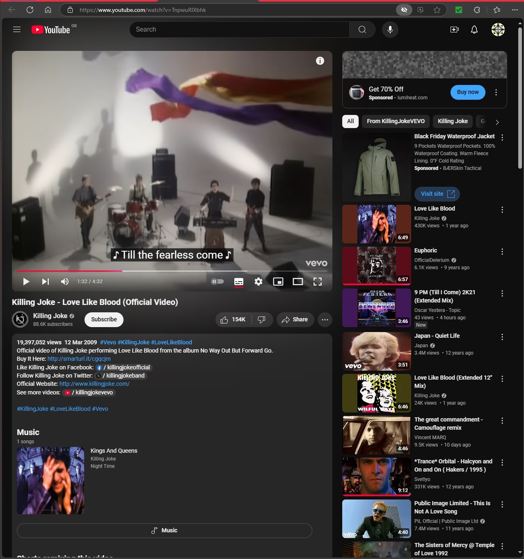
Task: Open killingjokeofficial Facebook link
Action: (x=124, y=367)
